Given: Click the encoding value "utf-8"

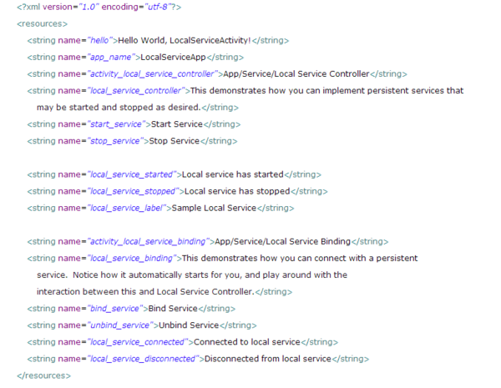Looking at the screenshot, I should [157, 7].
